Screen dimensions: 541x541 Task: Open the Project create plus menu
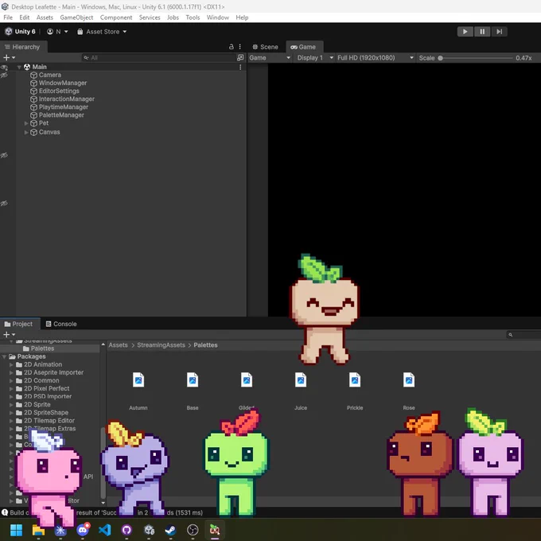coord(9,334)
